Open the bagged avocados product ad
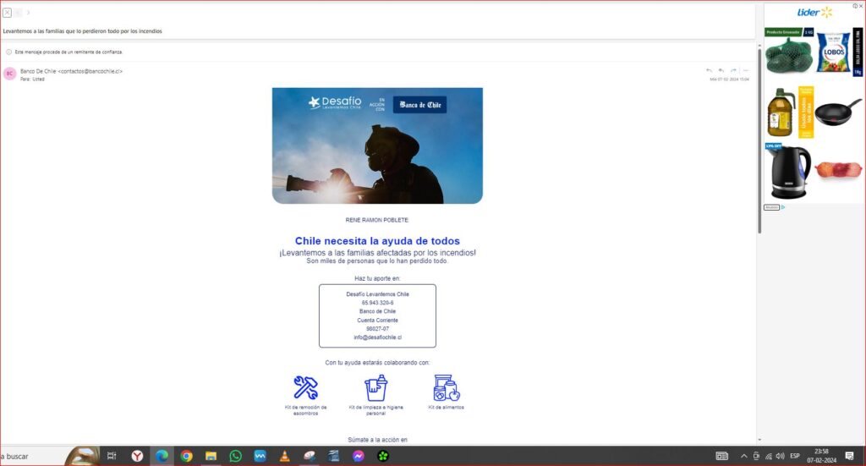Screen dimensions: 866x466 [x=789, y=53]
